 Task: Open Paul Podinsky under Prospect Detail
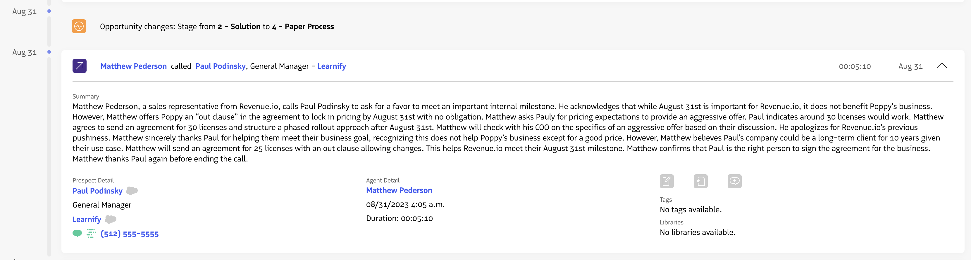(97, 191)
